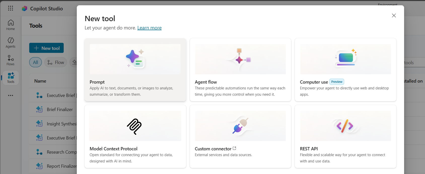The width and height of the screenshot is (425, 174).
Task: Sort by the Name column header
Action: coord(40,81)
